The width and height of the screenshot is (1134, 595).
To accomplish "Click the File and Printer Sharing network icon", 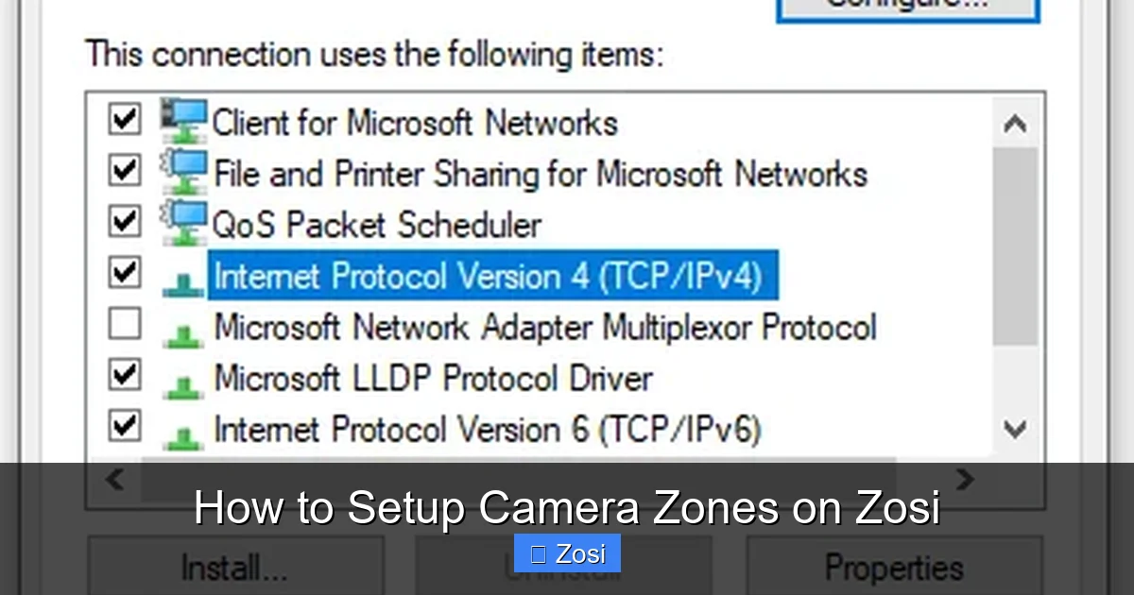I will [184, 171].
